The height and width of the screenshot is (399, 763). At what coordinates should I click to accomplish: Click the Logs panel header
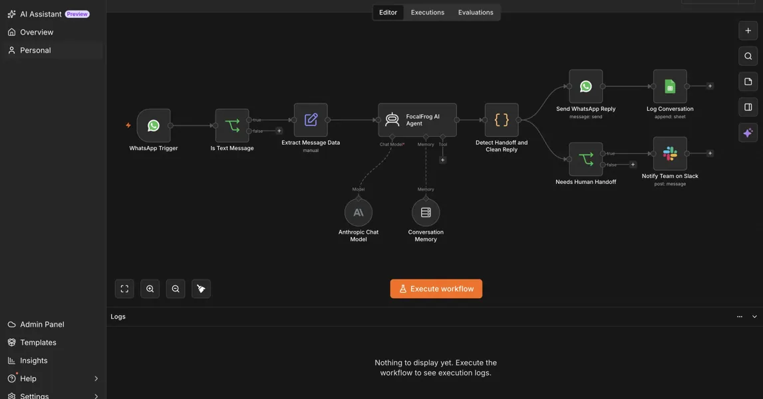(x=434, y=317)
